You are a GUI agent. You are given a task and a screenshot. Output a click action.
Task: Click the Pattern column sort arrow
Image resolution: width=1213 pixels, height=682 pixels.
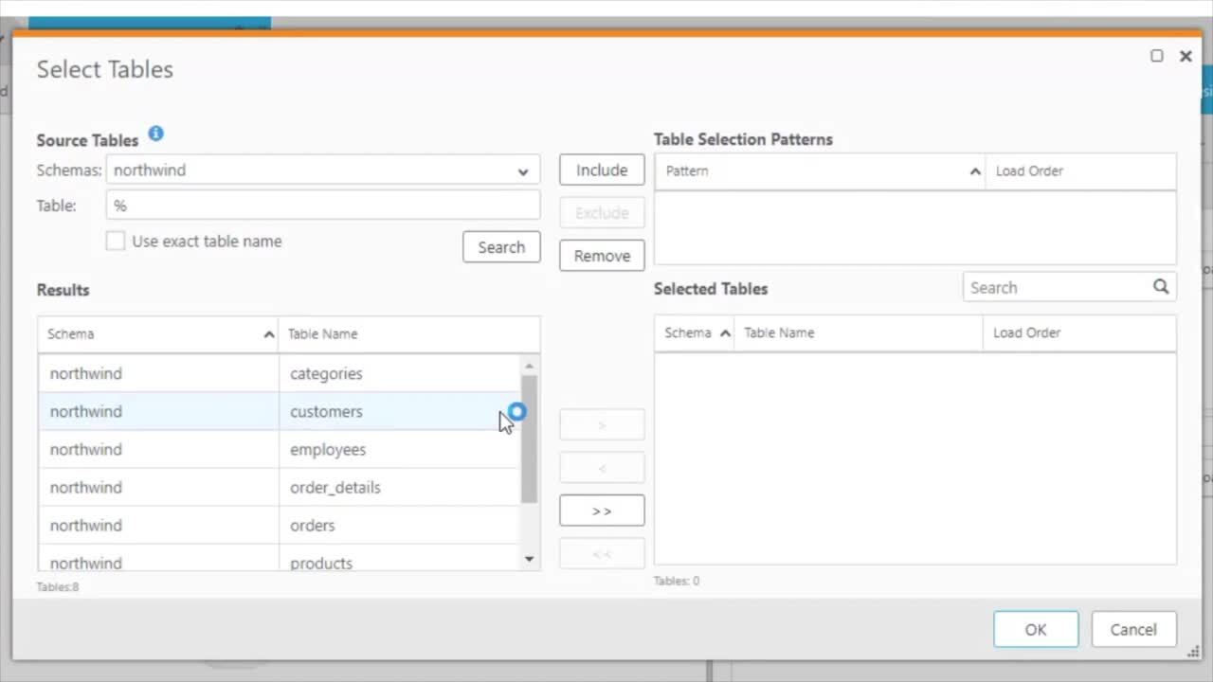975,171
